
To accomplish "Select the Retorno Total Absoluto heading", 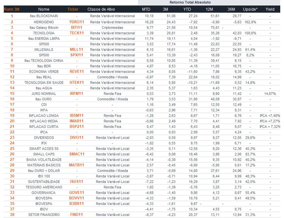I will click(x=190, y=2).
